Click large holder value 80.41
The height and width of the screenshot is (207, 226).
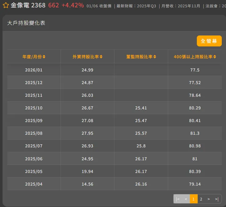click(x=195, y=121)
